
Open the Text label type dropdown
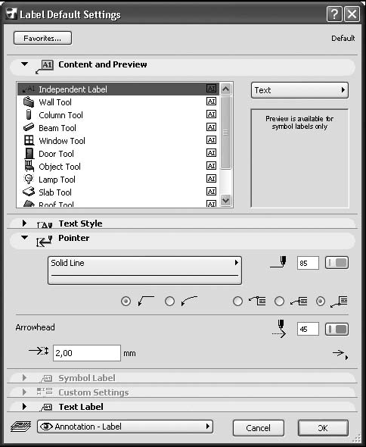pos(299,90)
